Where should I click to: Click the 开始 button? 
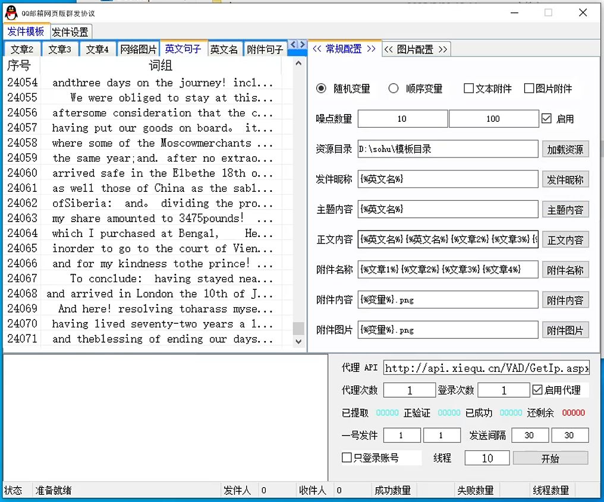[x=550, y=458]
